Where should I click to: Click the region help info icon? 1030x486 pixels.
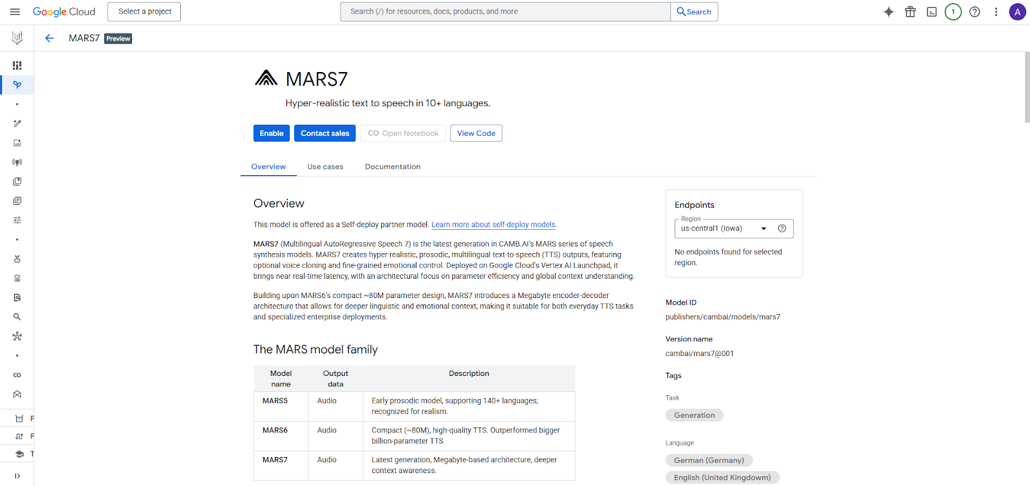782,229
